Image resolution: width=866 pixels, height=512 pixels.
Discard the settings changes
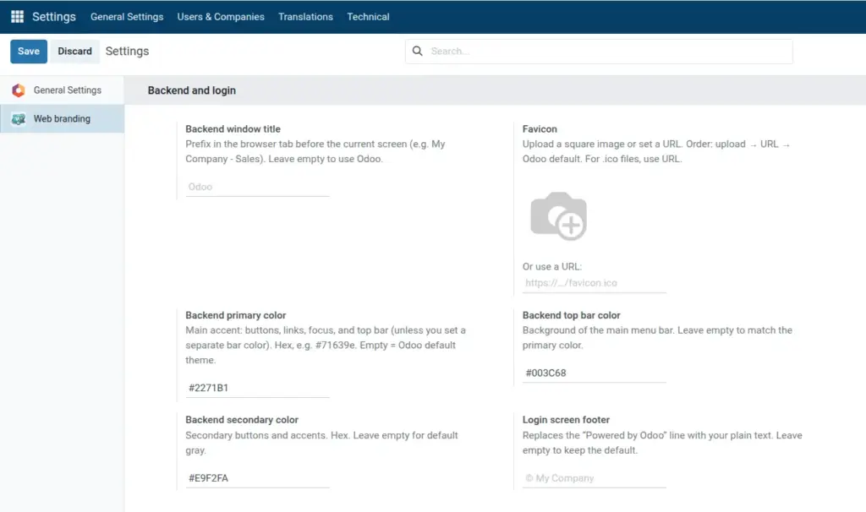click(75, 52)
